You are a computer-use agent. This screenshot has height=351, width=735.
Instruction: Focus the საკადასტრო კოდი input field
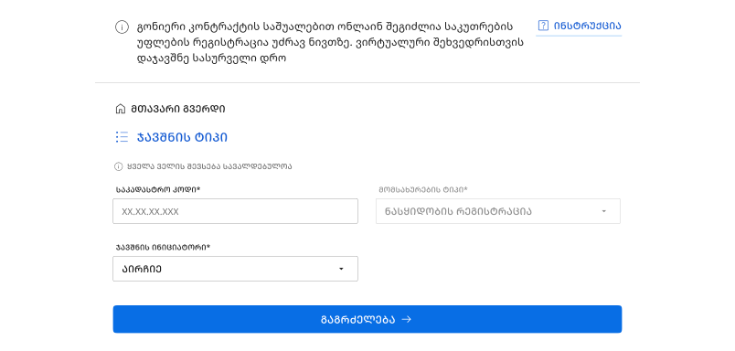[235, 211]
